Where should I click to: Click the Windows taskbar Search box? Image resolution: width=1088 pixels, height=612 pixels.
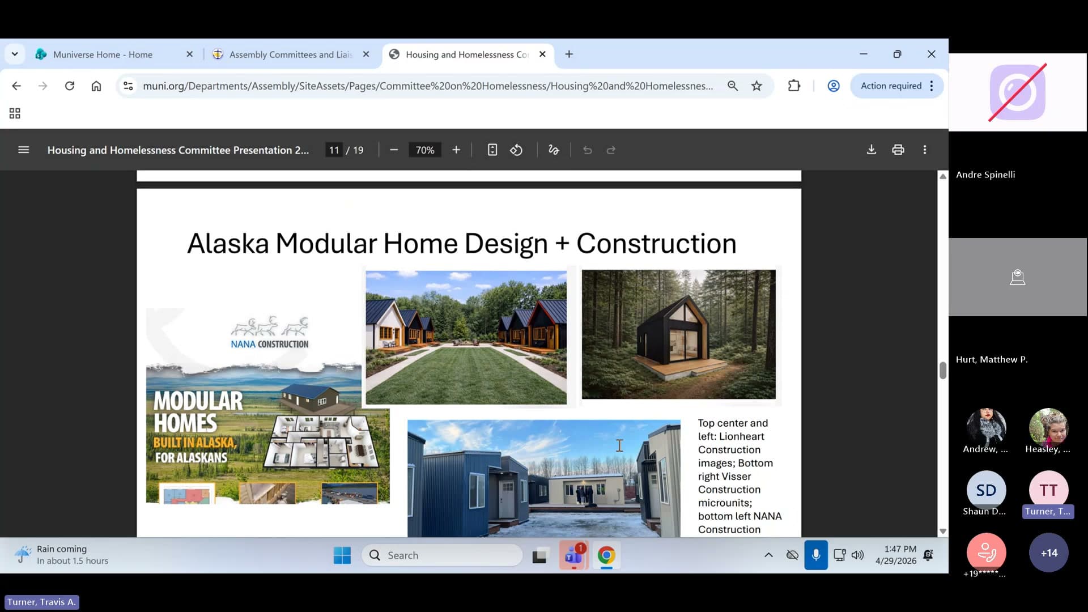click(x=442, y=555)
